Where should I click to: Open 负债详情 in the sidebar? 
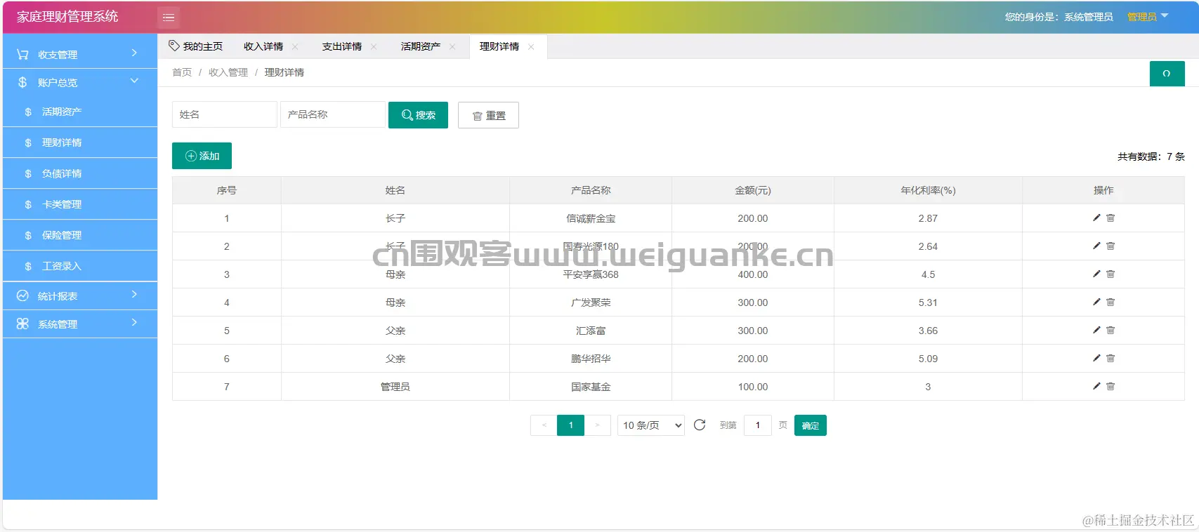pos(80,173)
